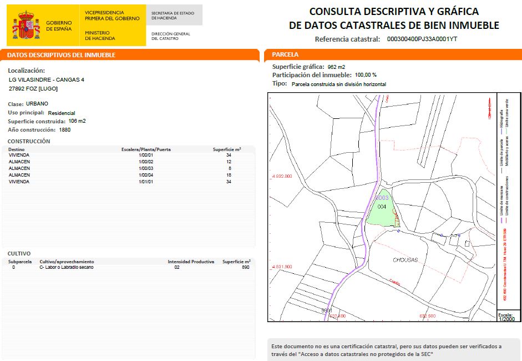The image size is (522, 361).
Task: Click the MINISTERIO DE HACIENDA label
Action: pos(100,36)
